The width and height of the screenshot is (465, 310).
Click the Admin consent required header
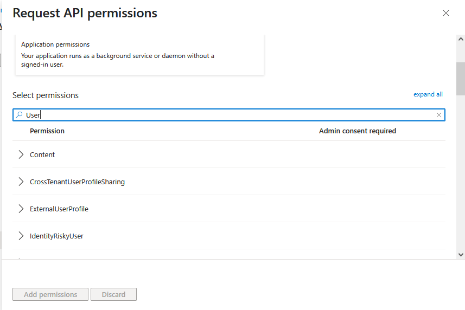pyautogui.click(x=357, y=131)
